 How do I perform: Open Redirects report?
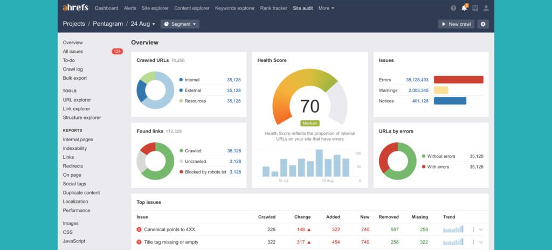point(73,166)
